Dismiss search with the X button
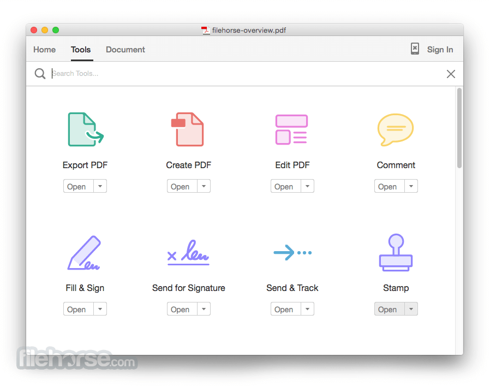The width and height of the screenshot is (490, 386). click(451, 74)
